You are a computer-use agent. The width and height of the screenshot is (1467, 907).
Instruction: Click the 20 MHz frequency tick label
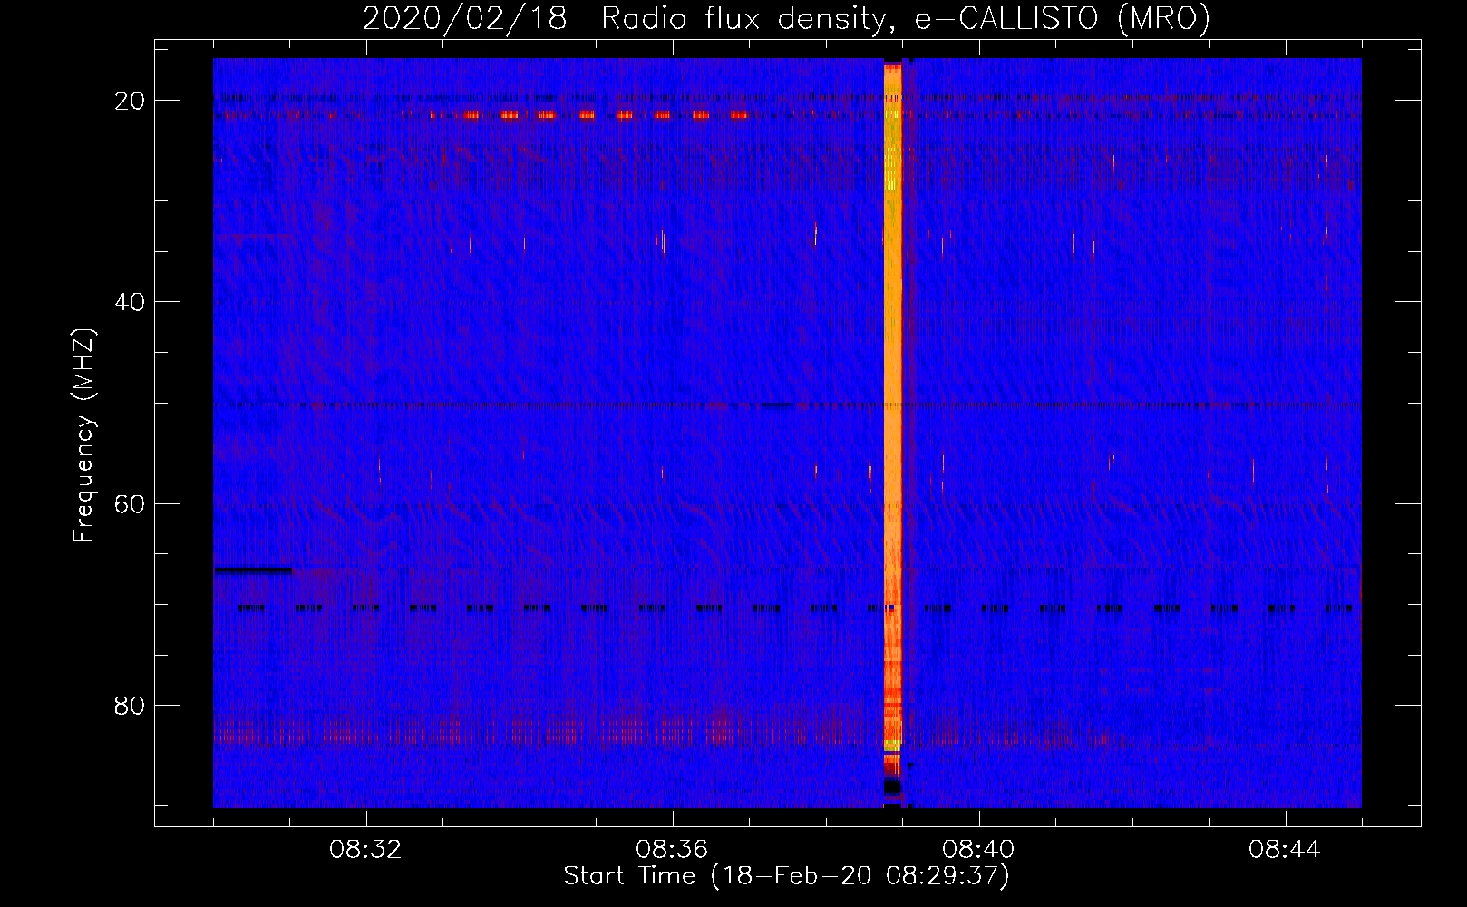pos(130,101)
